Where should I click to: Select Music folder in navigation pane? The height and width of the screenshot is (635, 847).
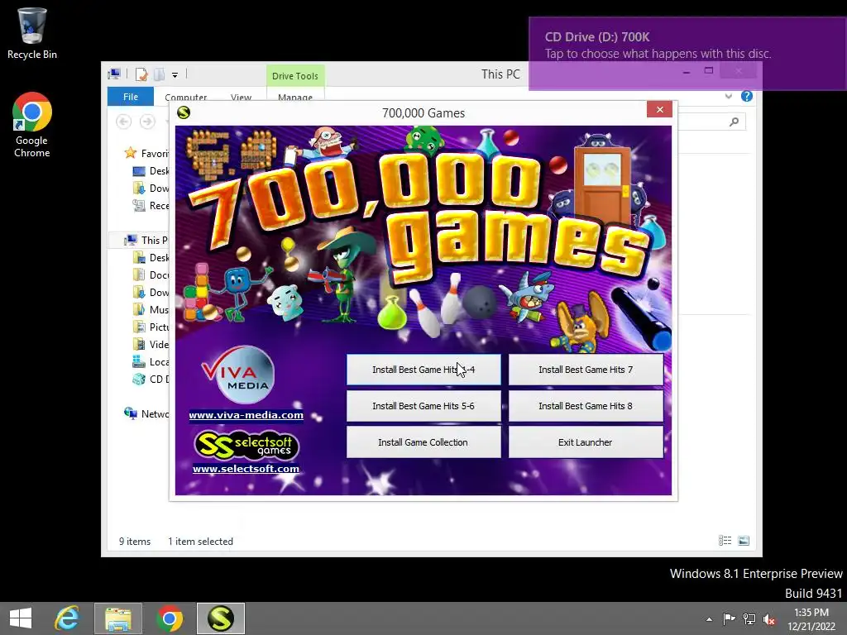tap(151, 309)
